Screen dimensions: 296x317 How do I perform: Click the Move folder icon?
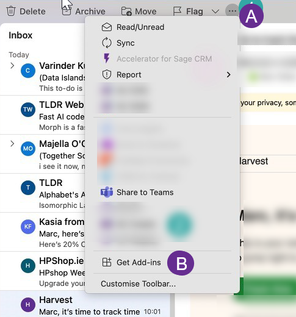pos(126,12)
